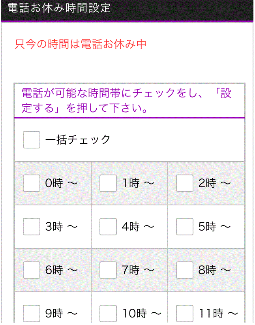Click the red 只今の時間は電話お休み中 status text
The image size is (255, 325).
point(81,44)
